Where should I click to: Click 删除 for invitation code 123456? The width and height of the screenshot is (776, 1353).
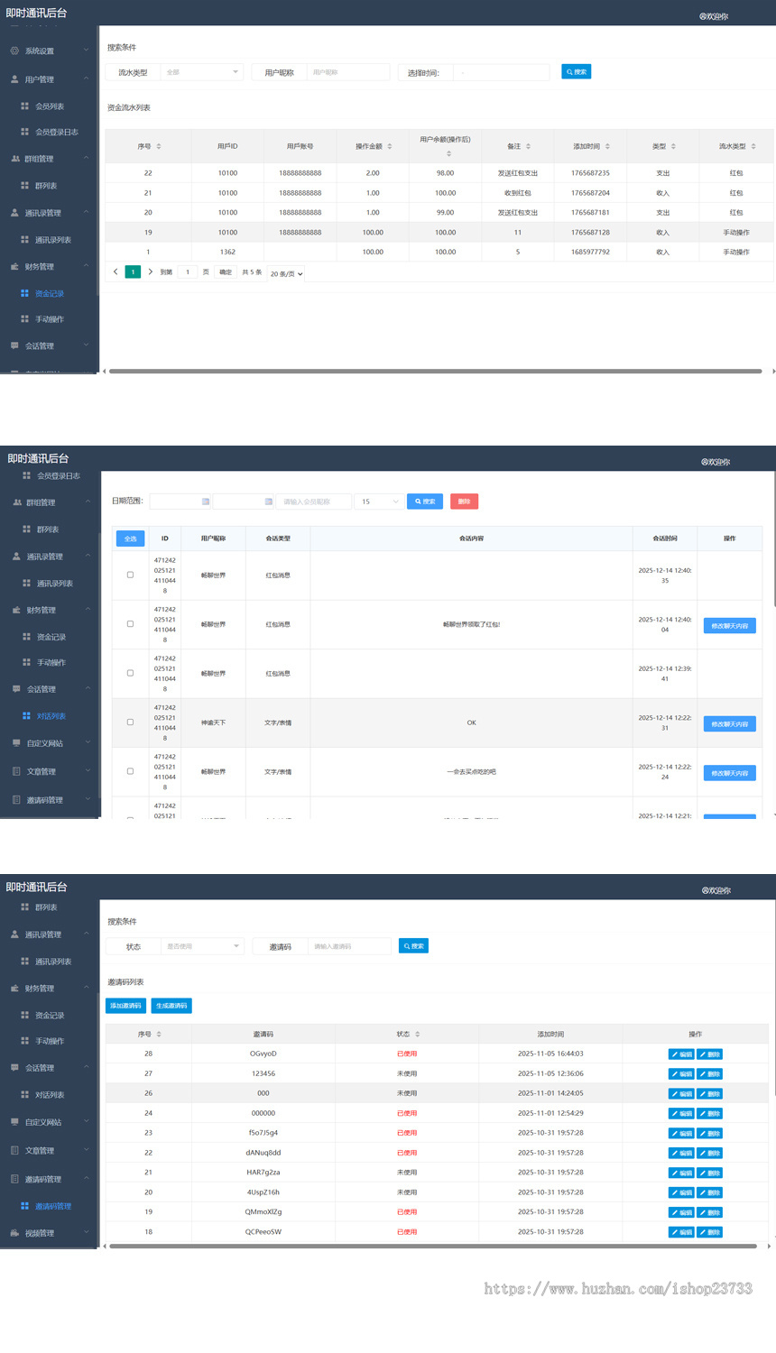pyautogui.click(x=710, y=1074)
